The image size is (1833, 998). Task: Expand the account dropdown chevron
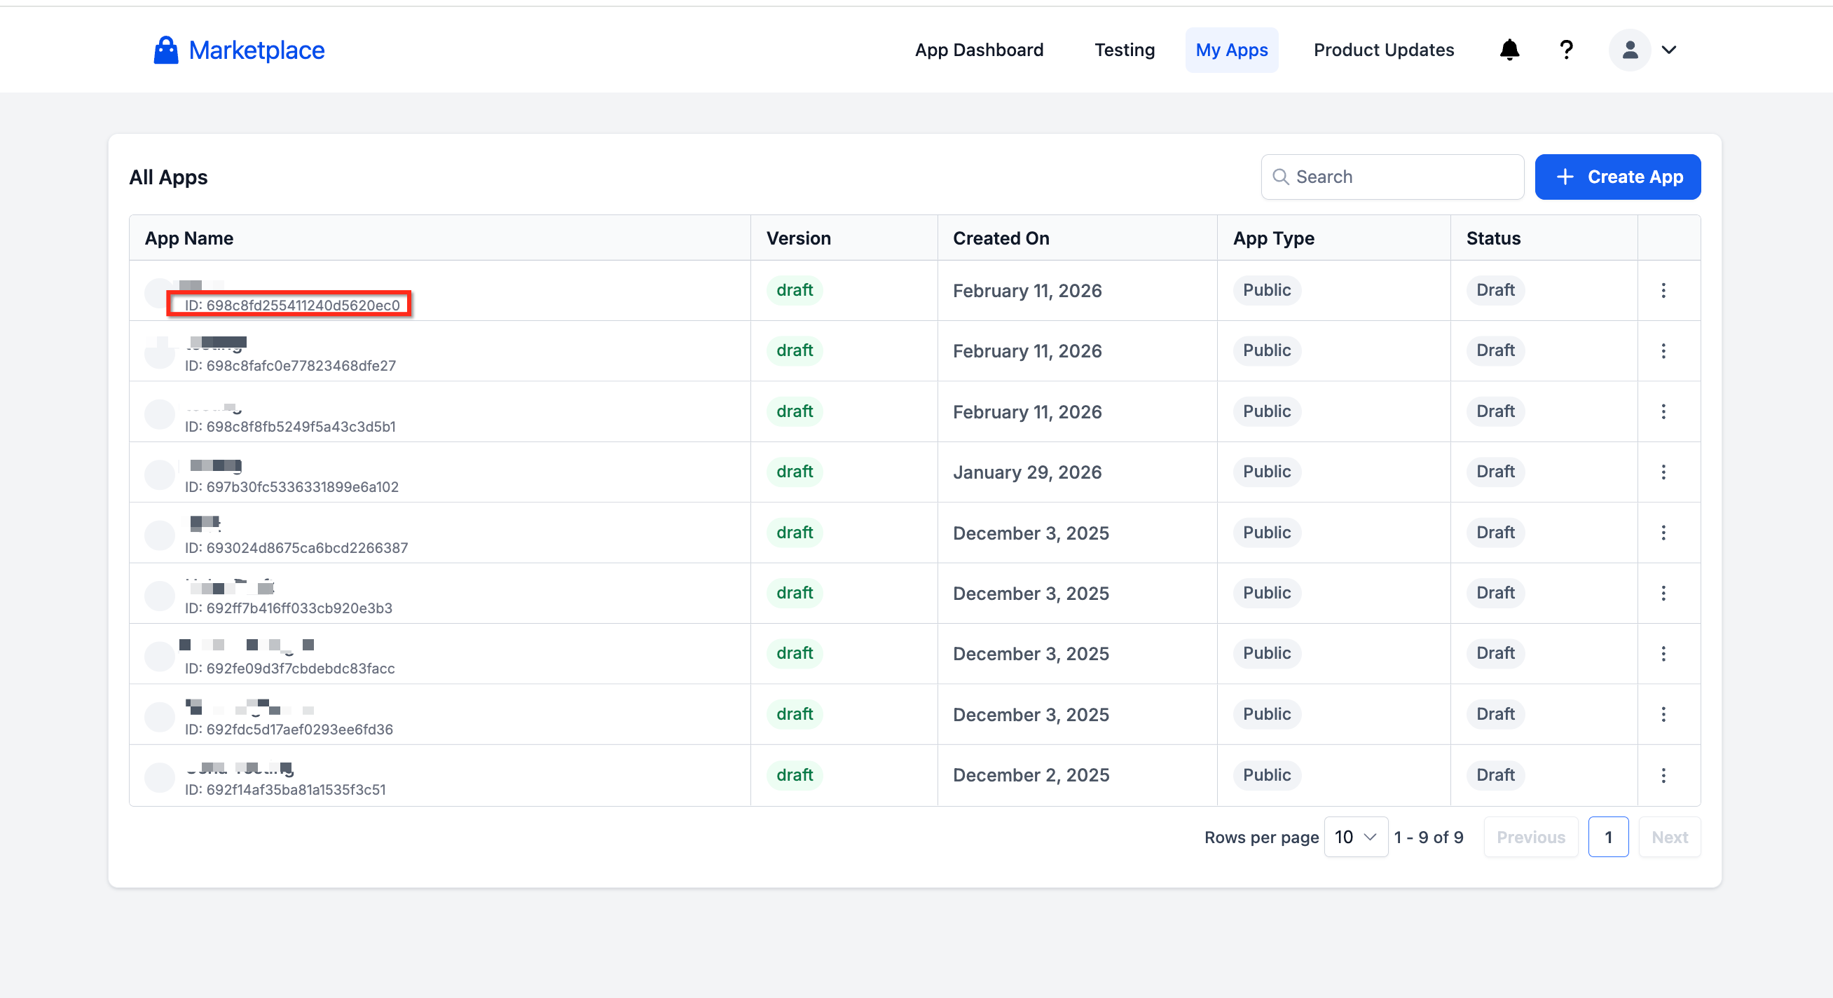click(x=1668, y=50)
